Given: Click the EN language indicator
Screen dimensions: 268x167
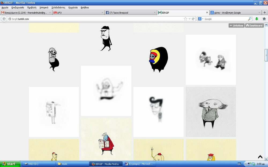Looking at the screenshot, I should point(239,164).
